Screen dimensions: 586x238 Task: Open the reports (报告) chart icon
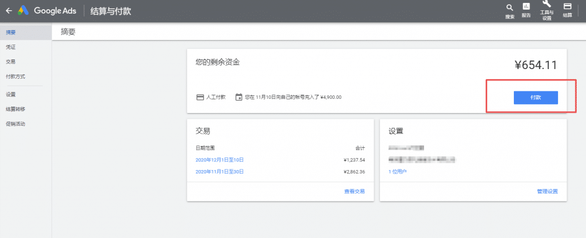click(526, 6)
